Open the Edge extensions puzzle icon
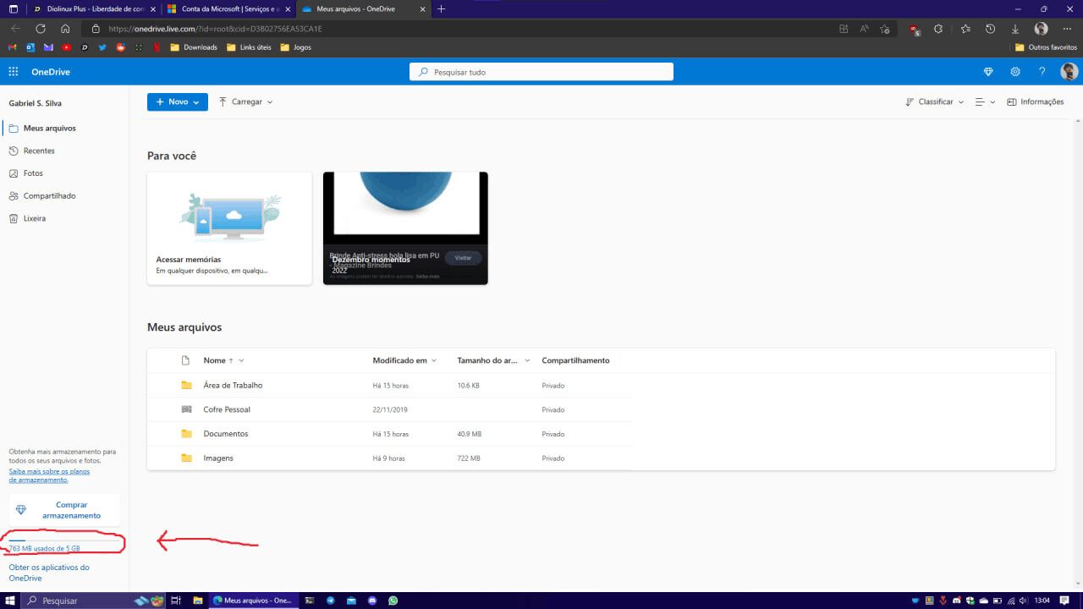The width and height of the screenshot is (1083, 609). point(938,28)
